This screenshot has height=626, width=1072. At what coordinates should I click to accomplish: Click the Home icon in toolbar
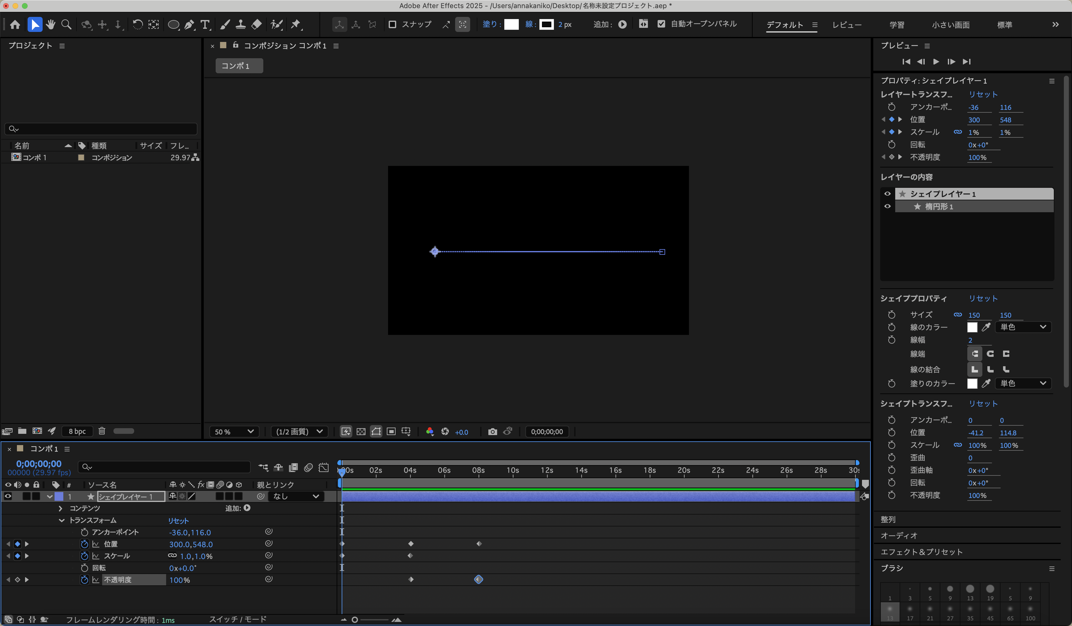point(15,25)
